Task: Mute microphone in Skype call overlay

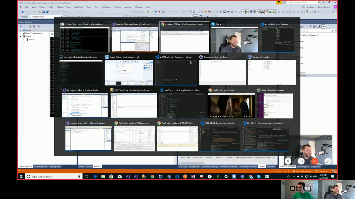Action: tap(288, 161)
